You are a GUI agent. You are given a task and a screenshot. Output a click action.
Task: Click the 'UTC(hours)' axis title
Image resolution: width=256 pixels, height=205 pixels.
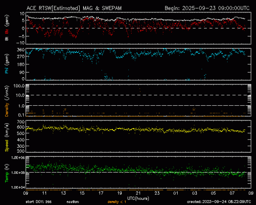point(138,198)
